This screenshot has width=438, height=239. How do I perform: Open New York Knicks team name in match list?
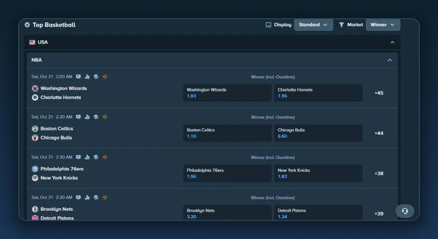59,178
